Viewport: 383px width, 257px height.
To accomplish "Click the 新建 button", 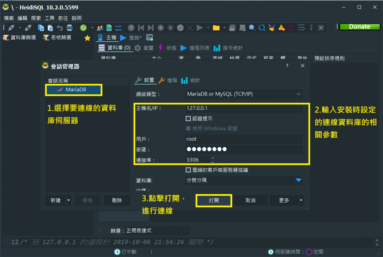I will click(56, 200).
